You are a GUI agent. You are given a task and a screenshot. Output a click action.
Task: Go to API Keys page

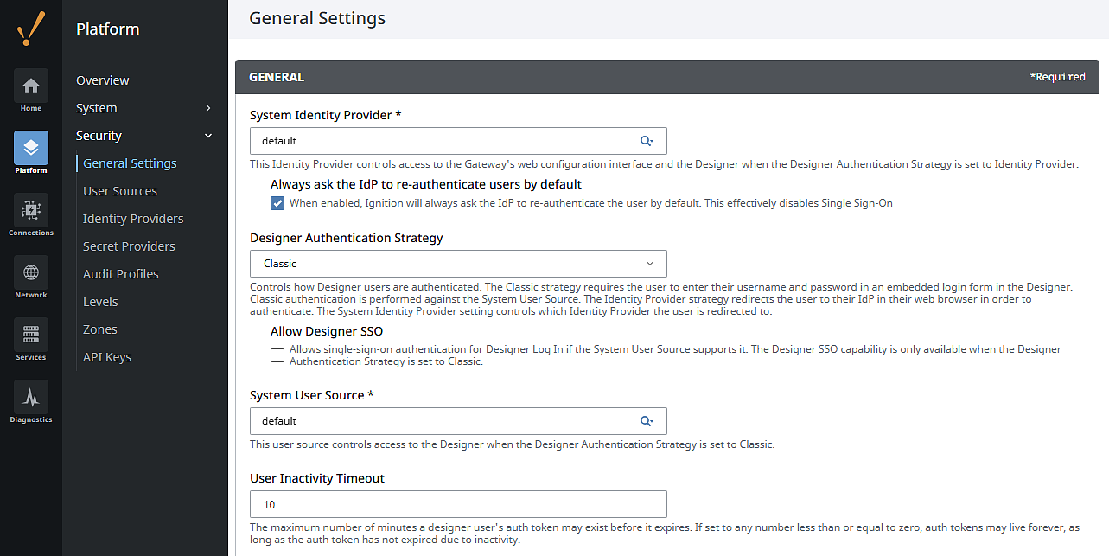107,357
